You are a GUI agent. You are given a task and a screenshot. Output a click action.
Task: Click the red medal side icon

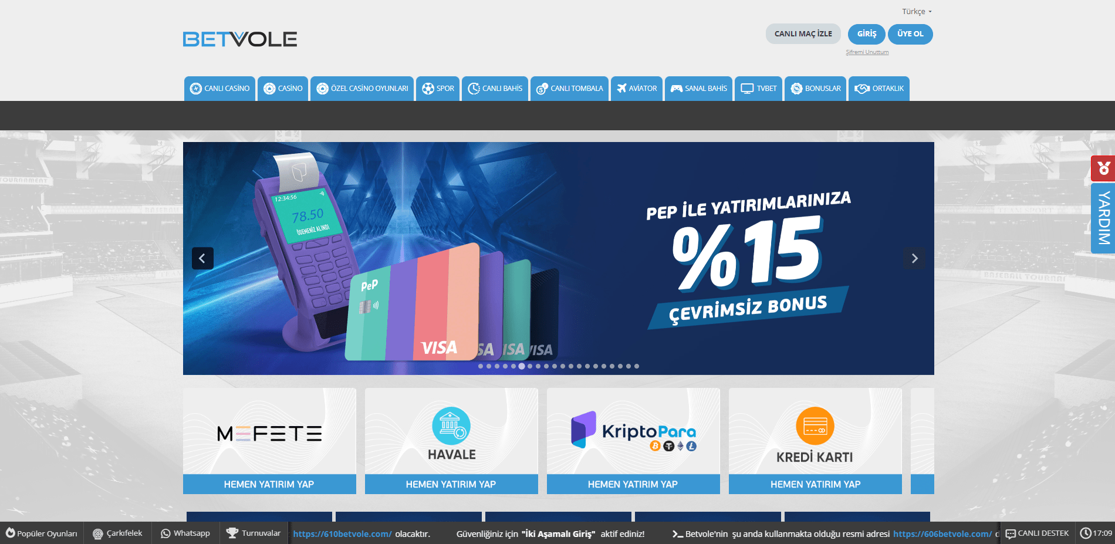tap(1103, 168)
